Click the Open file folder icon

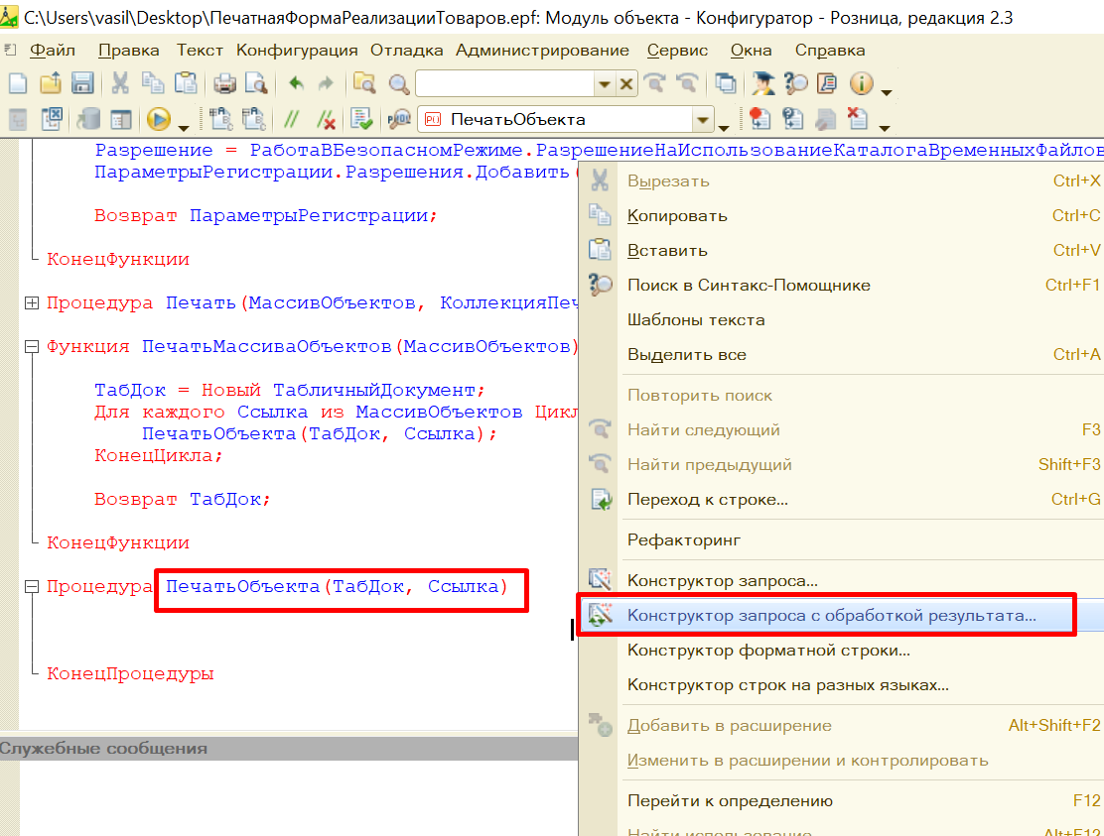[51, 83]
